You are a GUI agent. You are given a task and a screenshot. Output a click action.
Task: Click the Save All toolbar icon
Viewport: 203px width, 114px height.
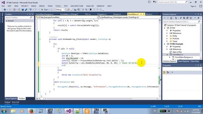26,9
